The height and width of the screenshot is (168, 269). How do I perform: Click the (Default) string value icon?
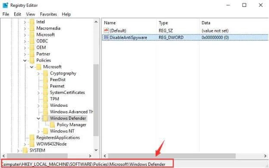(x=106, y=31)
